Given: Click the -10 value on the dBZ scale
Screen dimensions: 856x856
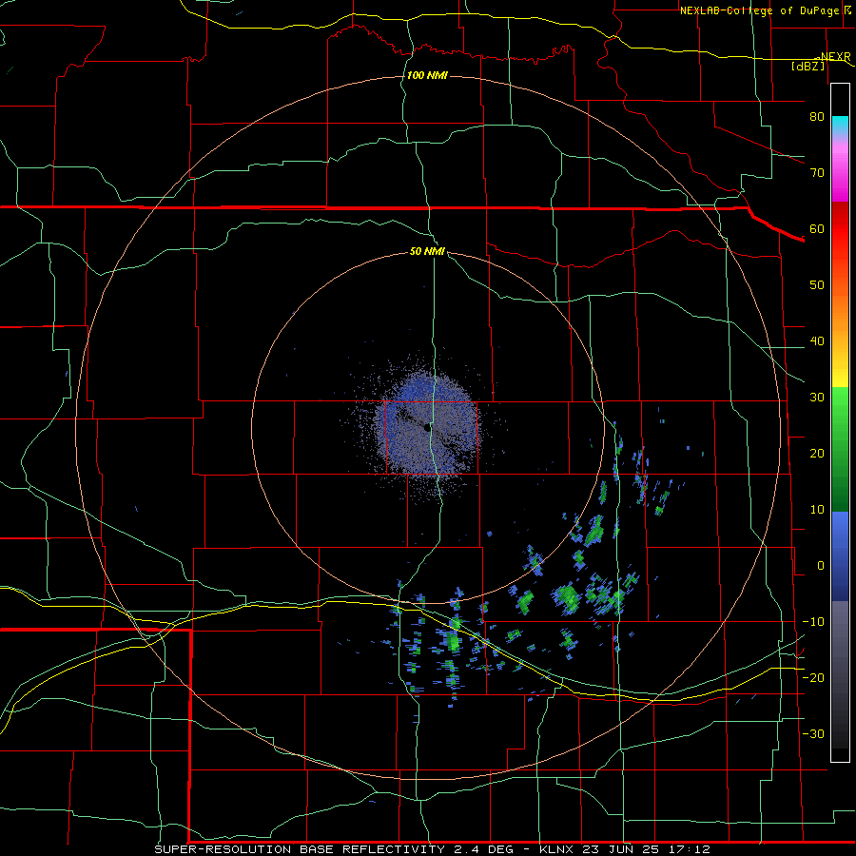Looking at the screenshot, I should (813, 622).
